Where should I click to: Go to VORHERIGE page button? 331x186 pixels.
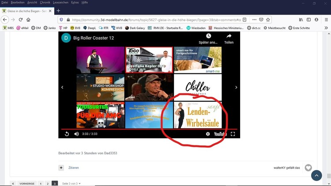click(x=27, y=183)
